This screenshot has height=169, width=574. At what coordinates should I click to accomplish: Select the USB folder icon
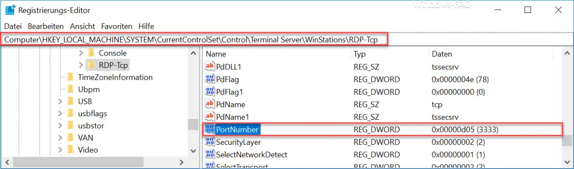click(x=70, y=101)
